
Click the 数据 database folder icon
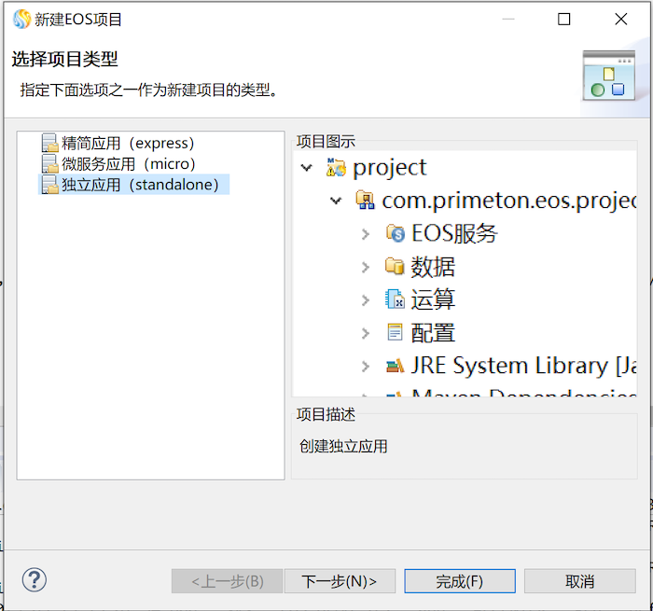pyautogui.click(x=396, y=267)
